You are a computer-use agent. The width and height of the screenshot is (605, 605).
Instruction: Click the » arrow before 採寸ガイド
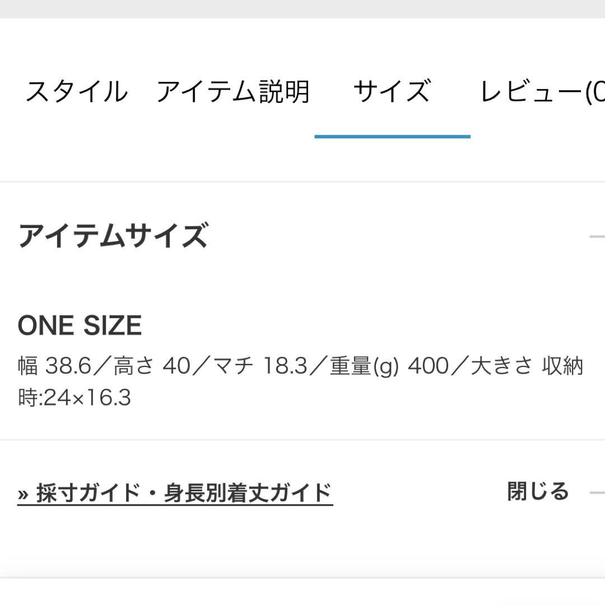pyautogui.click(x=23, y=494)
